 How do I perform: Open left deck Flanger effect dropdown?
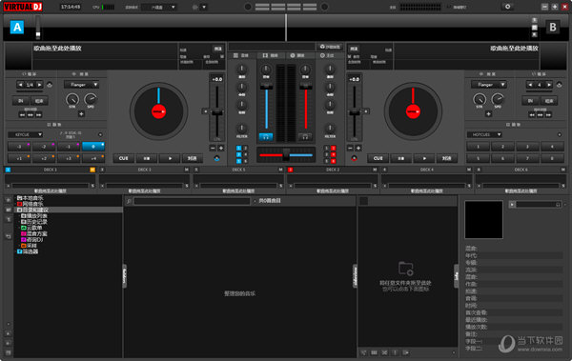click(82, 85)
